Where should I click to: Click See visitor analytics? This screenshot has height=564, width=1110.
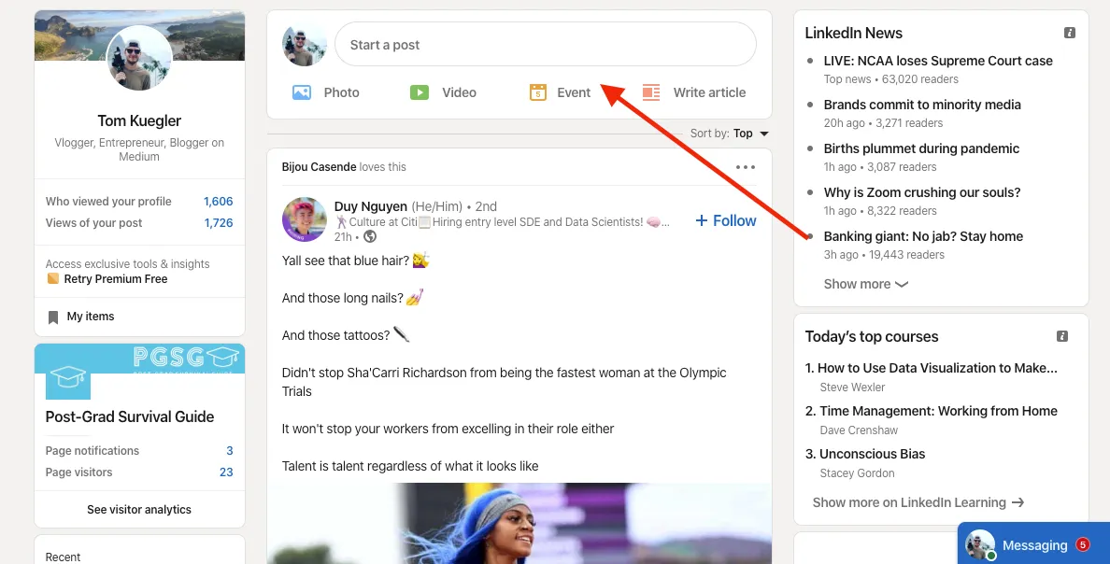(x=138, y=509)
